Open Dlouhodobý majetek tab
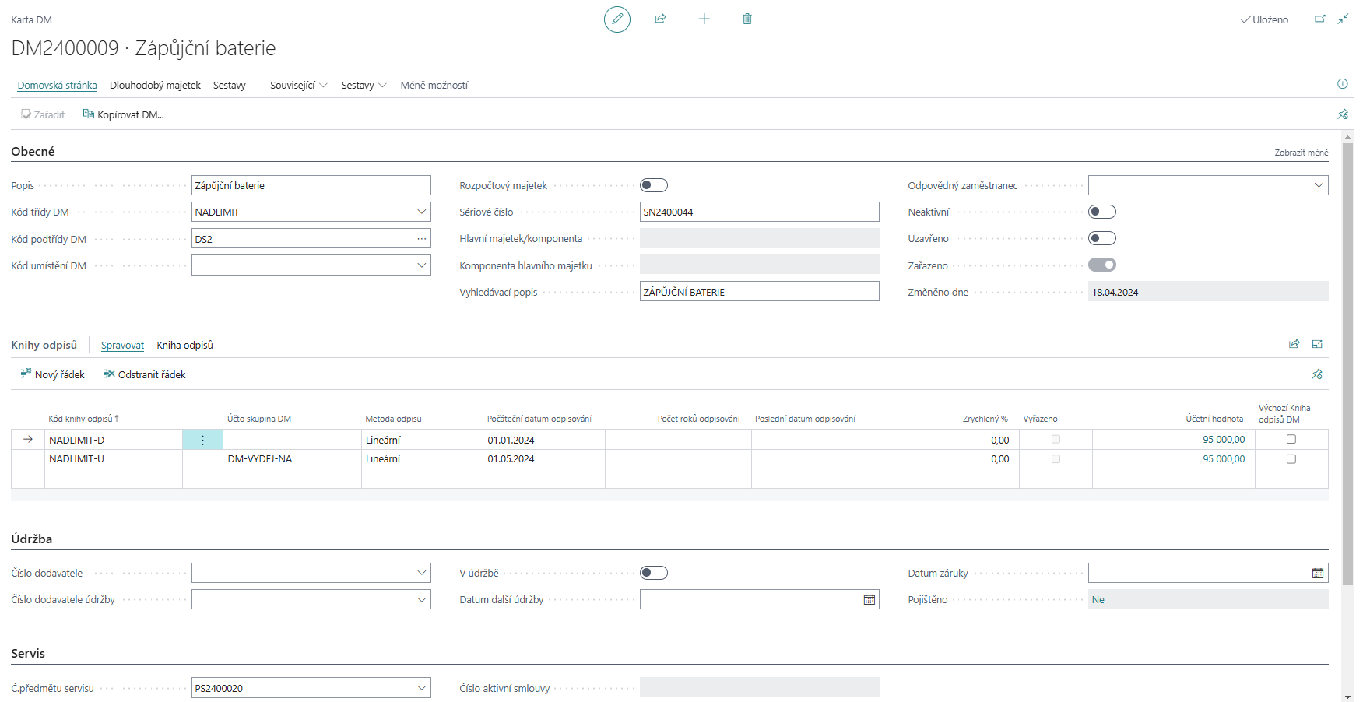Screen dimensions: 1370x702 click(x=155, y=85)
